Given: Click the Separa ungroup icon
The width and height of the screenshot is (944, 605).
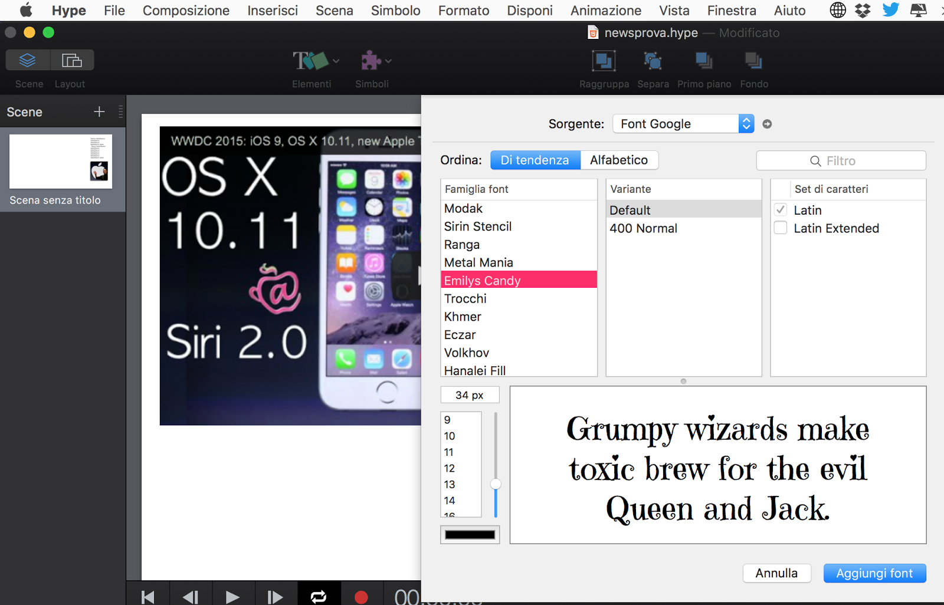Looking at the screenshot, I should [x=653, y=61].
